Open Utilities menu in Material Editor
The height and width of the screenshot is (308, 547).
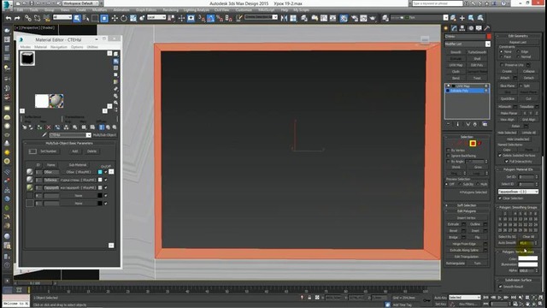click(92, 47)
